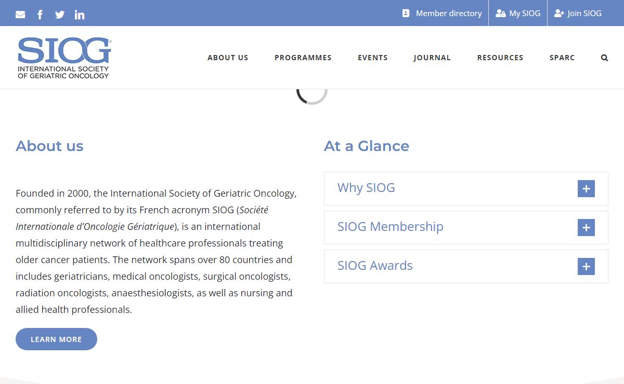Open the SIOG Twitter icon

pos(60,15)
